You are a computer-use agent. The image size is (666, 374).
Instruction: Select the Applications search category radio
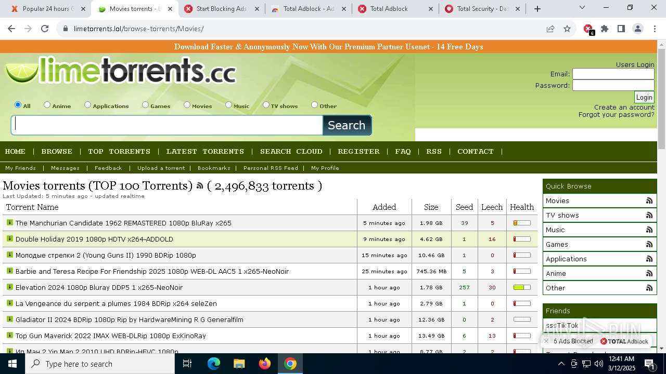[x=87, y=104]
